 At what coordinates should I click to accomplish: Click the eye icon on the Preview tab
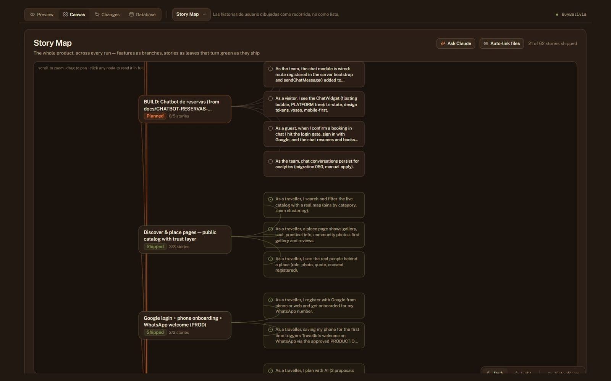click(32, 14)
